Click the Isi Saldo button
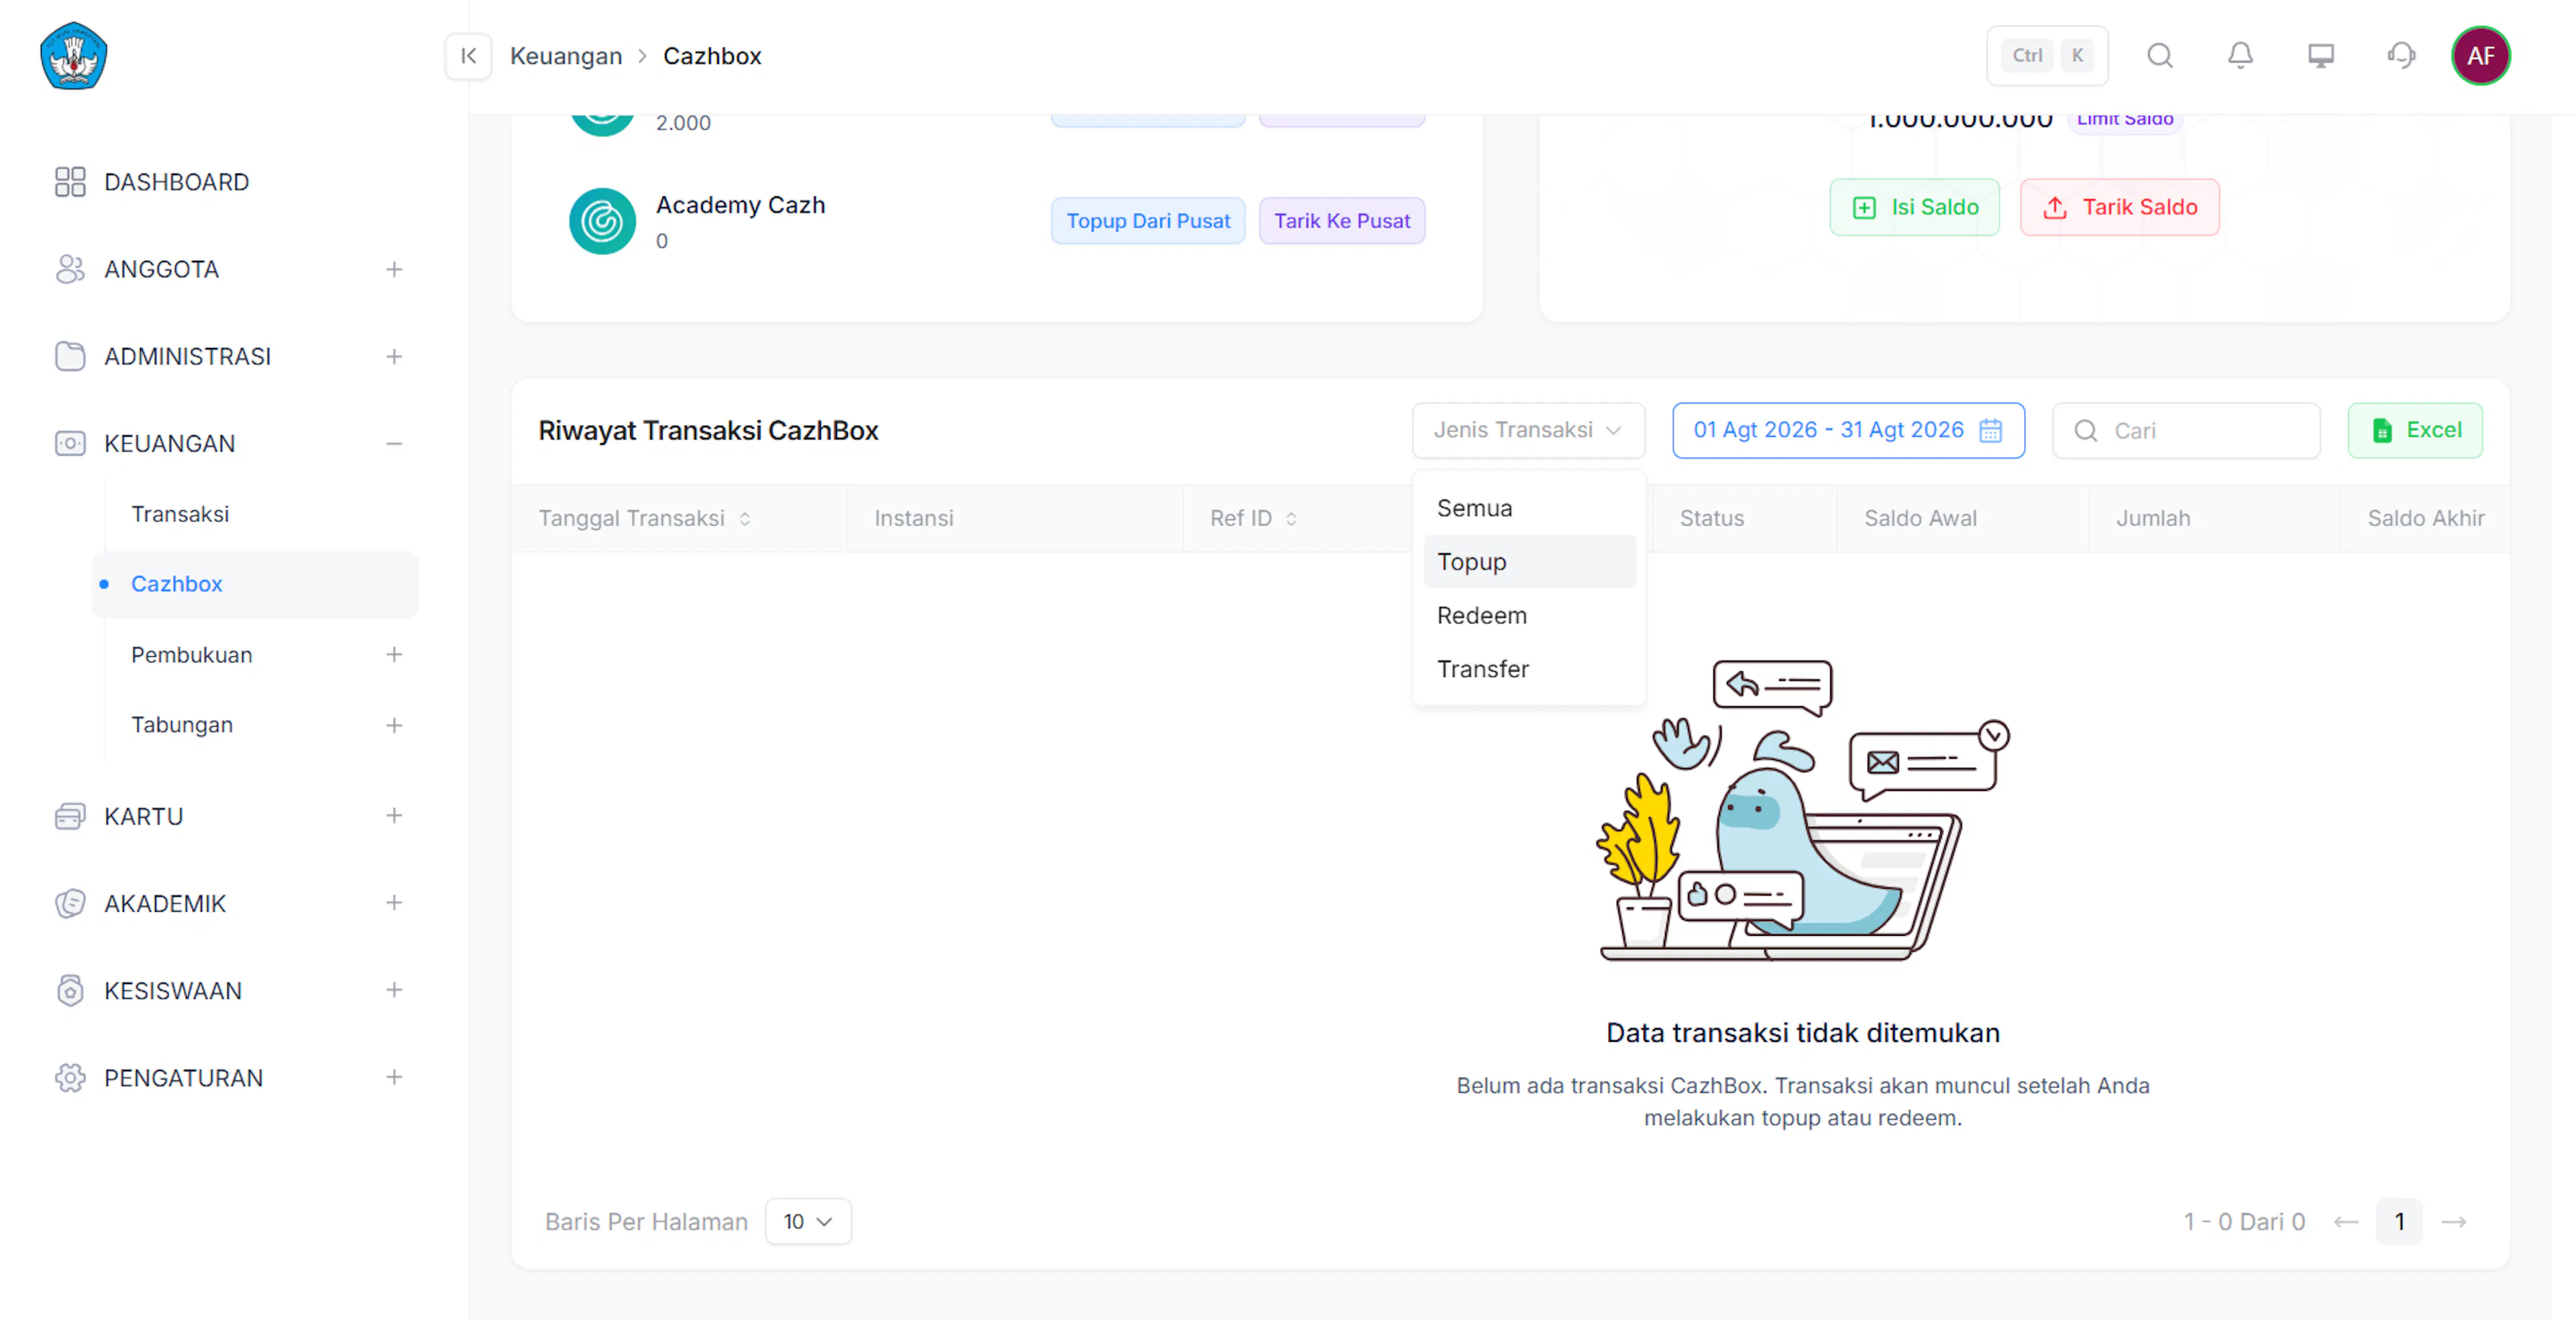Image resolution: width=2576 pixels, height=1320 pixels. point(1914,208)
